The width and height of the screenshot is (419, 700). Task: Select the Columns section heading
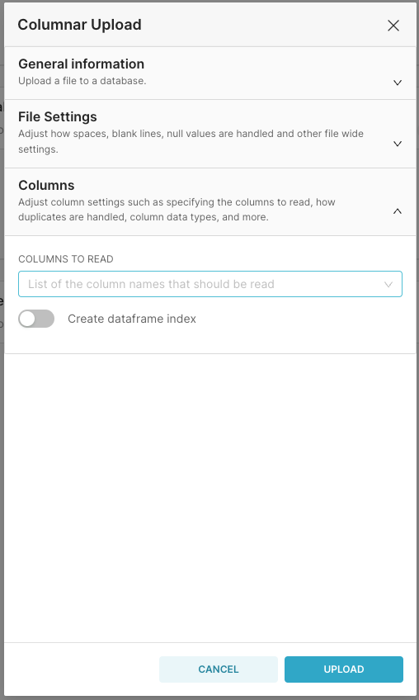click(46, 185)
